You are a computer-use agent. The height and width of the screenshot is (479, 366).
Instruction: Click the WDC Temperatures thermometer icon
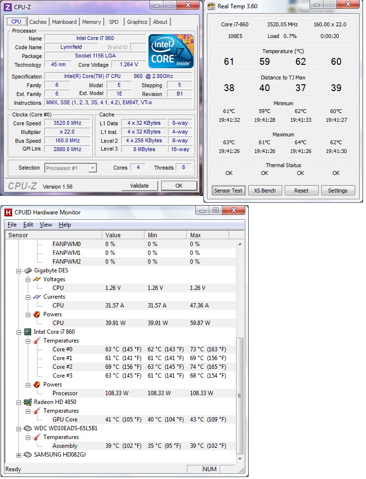[37, 437]
